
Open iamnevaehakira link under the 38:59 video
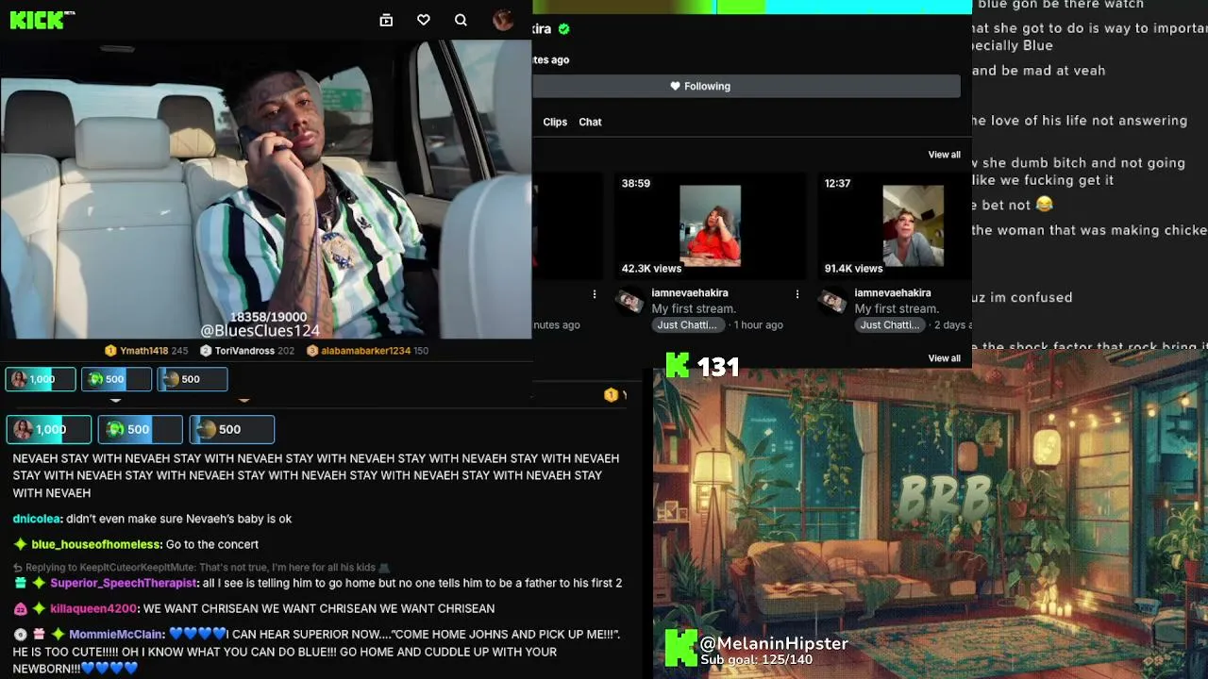click(690, 293)
